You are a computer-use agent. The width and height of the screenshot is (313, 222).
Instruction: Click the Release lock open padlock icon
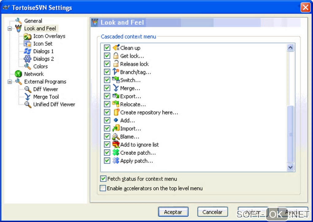pyautogui.click(x=116, y=64)
